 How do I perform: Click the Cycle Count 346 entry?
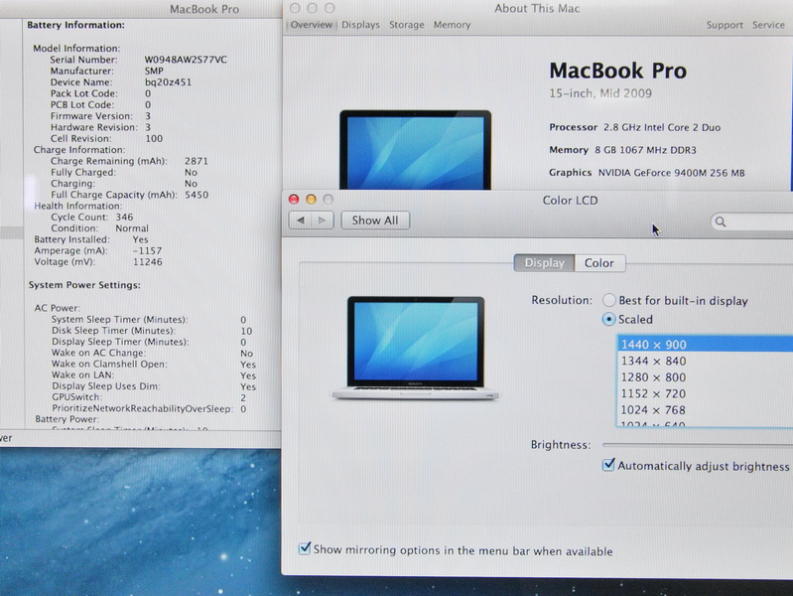coord(92,217)
